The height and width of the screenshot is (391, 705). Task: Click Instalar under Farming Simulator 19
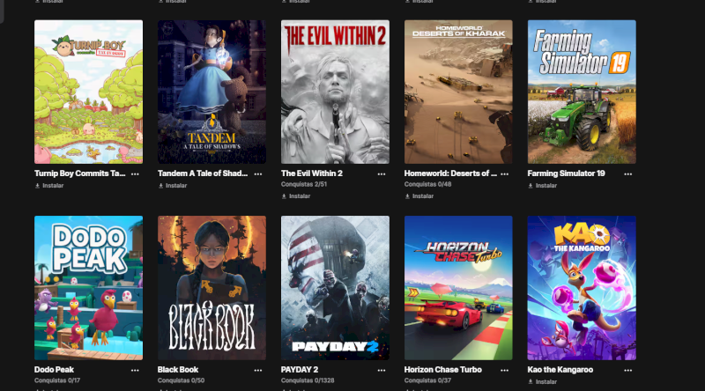click(543, 186)
